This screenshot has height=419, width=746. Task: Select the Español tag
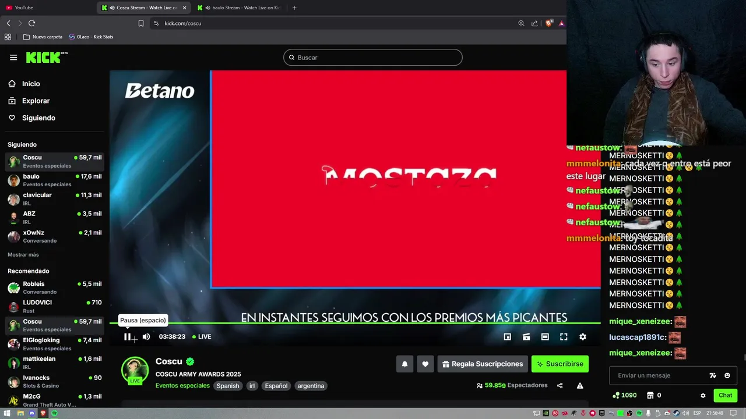(x=276, y=386)
